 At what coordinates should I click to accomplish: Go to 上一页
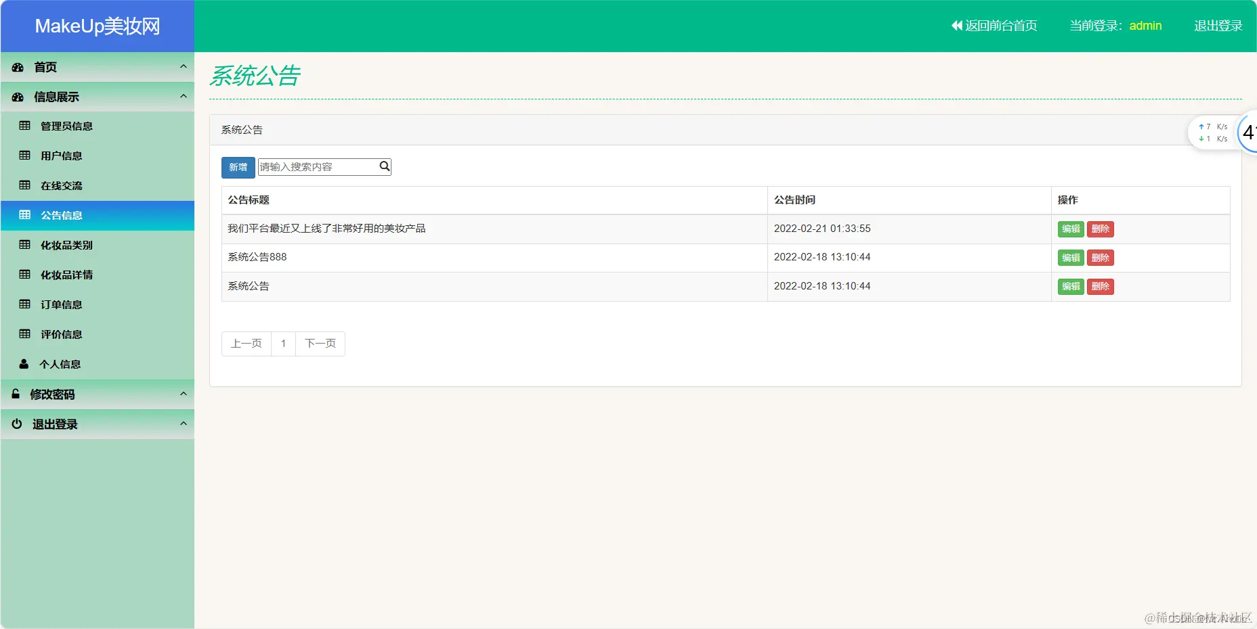247,344
